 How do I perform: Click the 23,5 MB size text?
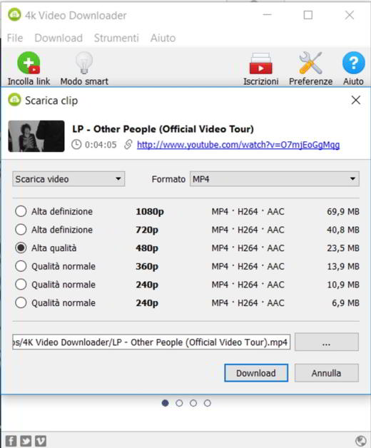(x=343, y=248)
